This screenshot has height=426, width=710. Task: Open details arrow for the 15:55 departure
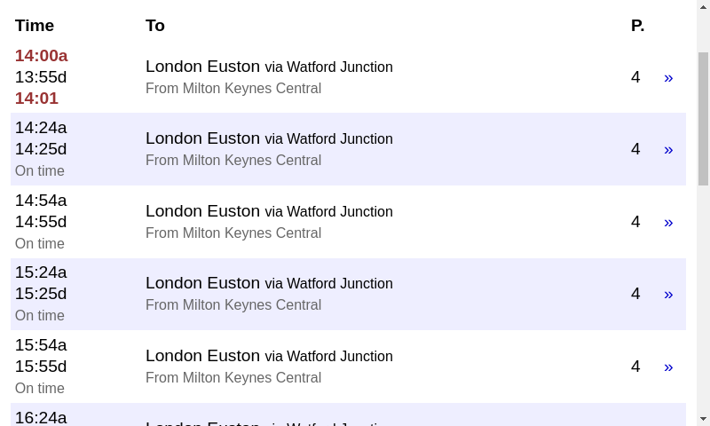click(668, 367)
